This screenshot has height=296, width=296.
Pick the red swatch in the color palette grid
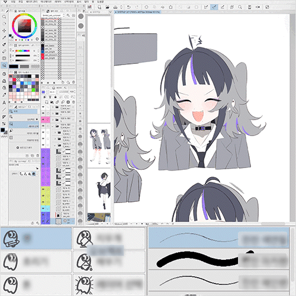pos(14,80)
